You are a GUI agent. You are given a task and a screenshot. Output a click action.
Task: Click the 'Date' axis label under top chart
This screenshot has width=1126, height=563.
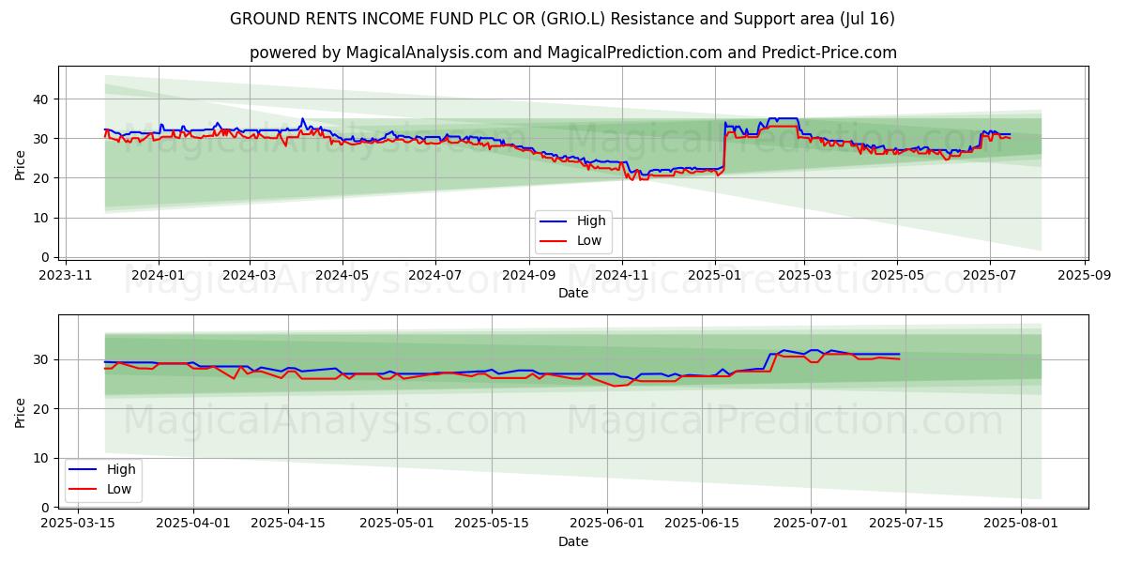coord(573,293)
